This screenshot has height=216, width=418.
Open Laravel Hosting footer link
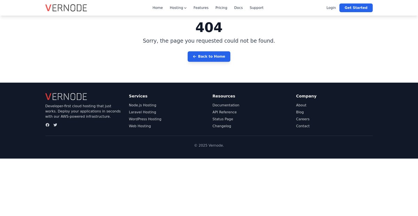[142, 112]
